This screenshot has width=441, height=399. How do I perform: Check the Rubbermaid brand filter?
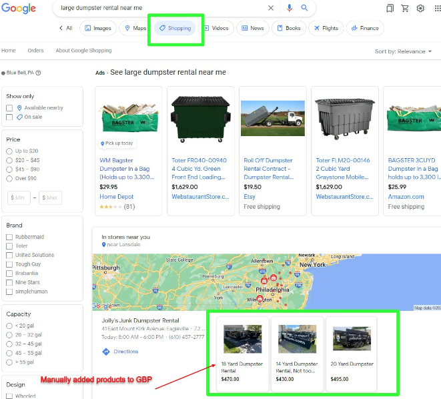pos(9,237)
